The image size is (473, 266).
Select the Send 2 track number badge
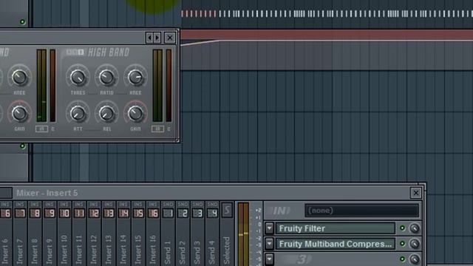click(183, 214)
